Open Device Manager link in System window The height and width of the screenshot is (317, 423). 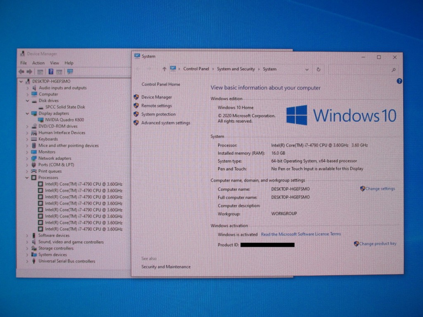click(x=157, y=97)
